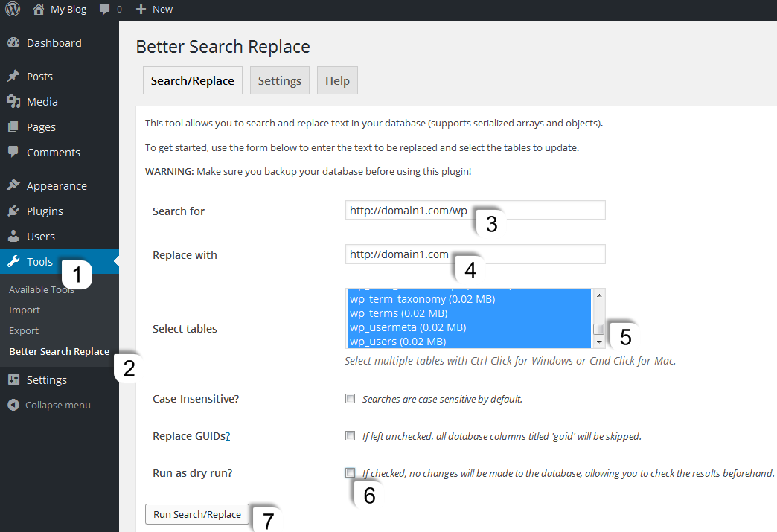Enable the Case-Insensitive checkbox

tap(350, 398)
